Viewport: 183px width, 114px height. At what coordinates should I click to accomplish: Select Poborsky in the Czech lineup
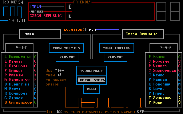tap(160, 84)
